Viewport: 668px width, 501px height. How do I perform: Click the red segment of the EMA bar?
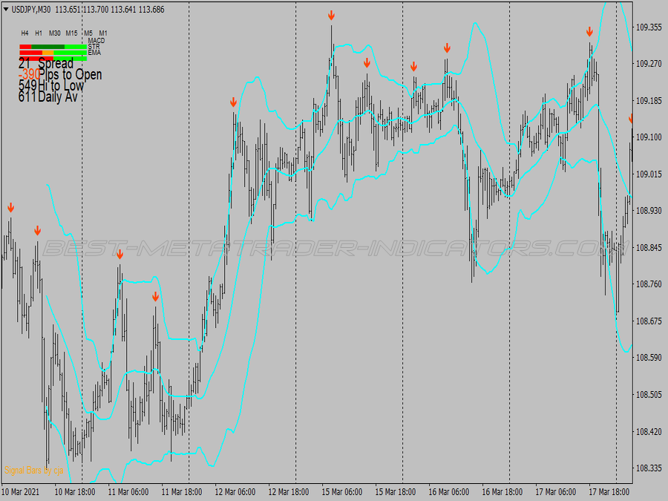(x=36, y=59)
